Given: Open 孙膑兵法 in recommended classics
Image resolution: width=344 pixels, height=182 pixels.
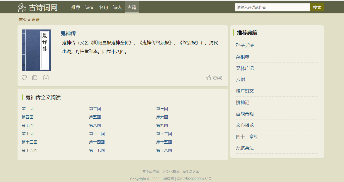Looking at the screenshot, I should click(245, 148).
